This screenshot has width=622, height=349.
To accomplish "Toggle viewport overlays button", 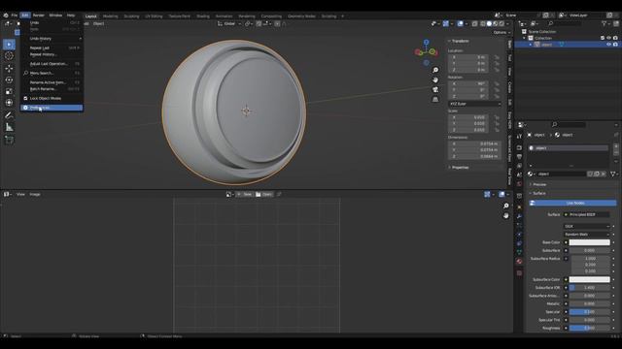I will 460,23.
